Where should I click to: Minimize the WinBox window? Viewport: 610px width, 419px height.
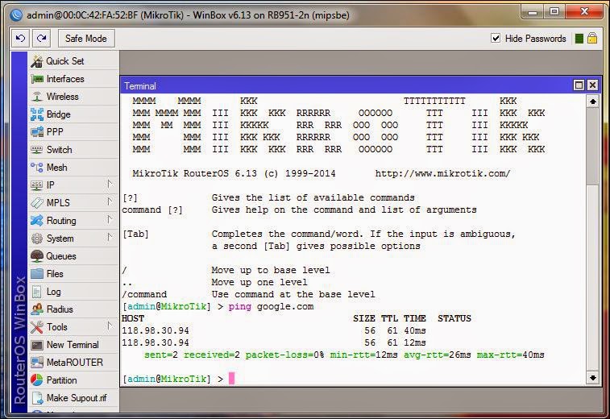533,11
